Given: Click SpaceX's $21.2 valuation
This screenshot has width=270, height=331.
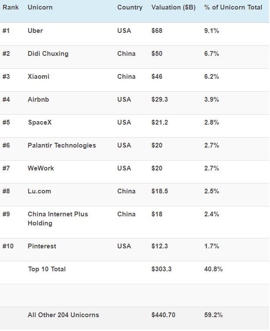Looking at the screenshot, I should (x=160, y=122).
